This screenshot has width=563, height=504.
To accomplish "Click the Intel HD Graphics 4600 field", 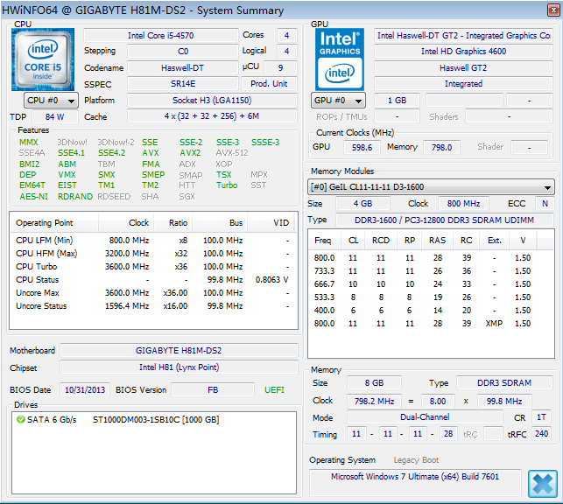I will tap(463, 52).
